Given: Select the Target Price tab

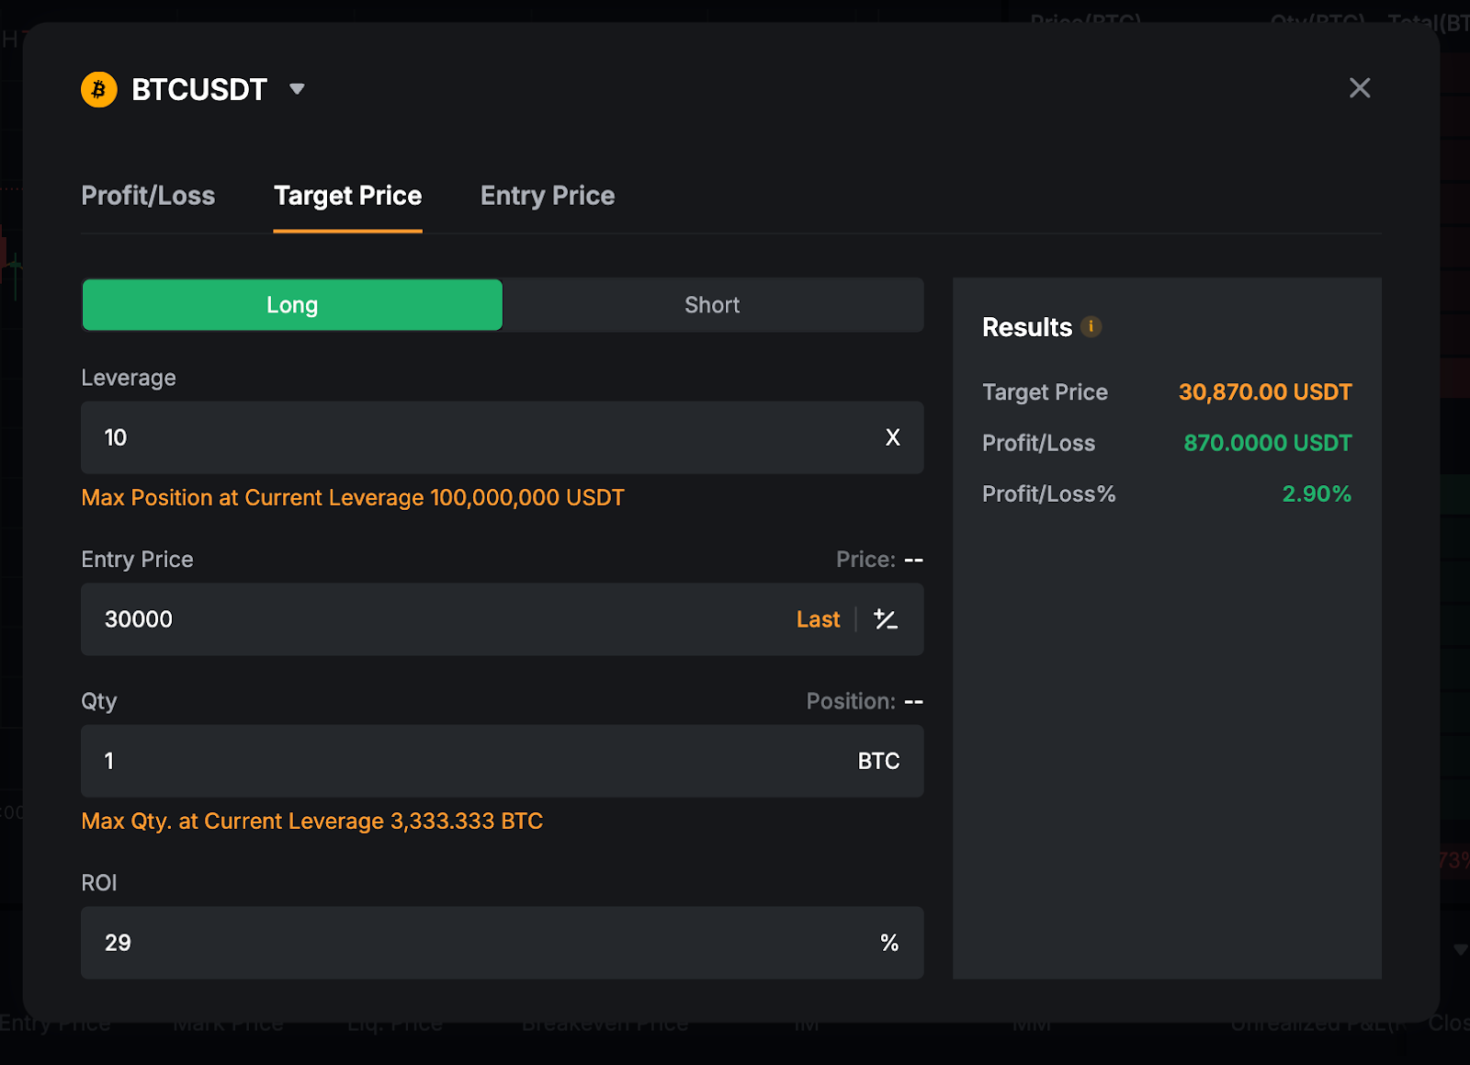Looking at the screenshot, I should pos(347,196).
